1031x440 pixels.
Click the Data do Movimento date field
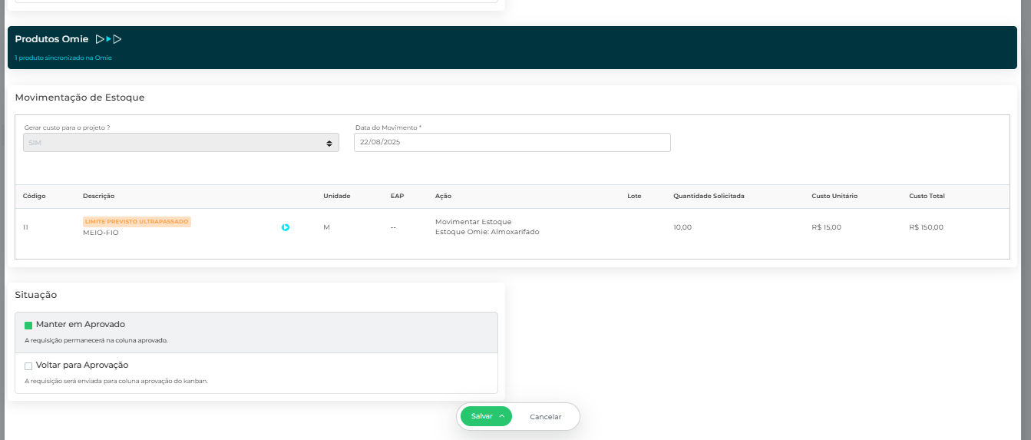tap(511, 143)
